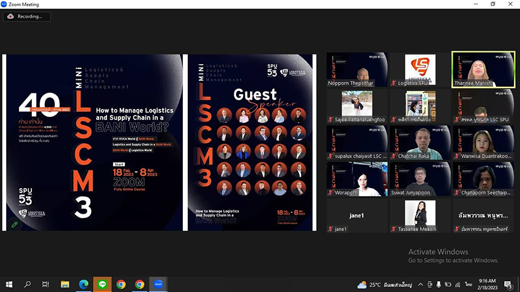The height and width of the screenshot is (292, 520).
Task: Select Chanaporn Seechaip video tile
Action: pyautogui.click(x=483, y=179)
